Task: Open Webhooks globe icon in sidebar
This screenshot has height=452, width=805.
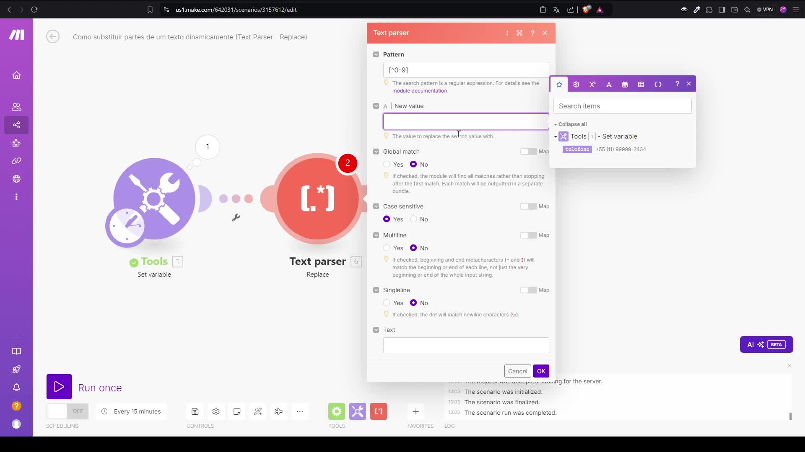Action: pyautogui.click(x=16, y=179)
